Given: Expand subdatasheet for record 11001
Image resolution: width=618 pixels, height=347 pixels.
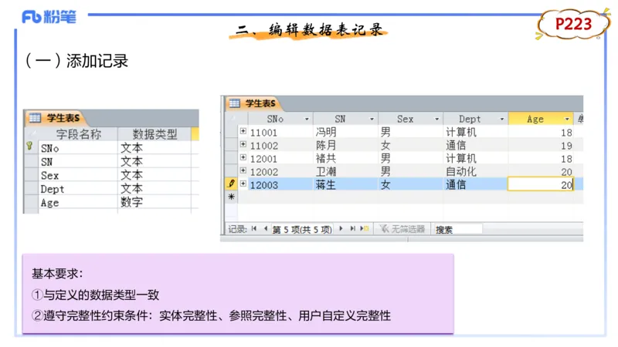Looking at the screenshot, I should (x=243, y=131).
